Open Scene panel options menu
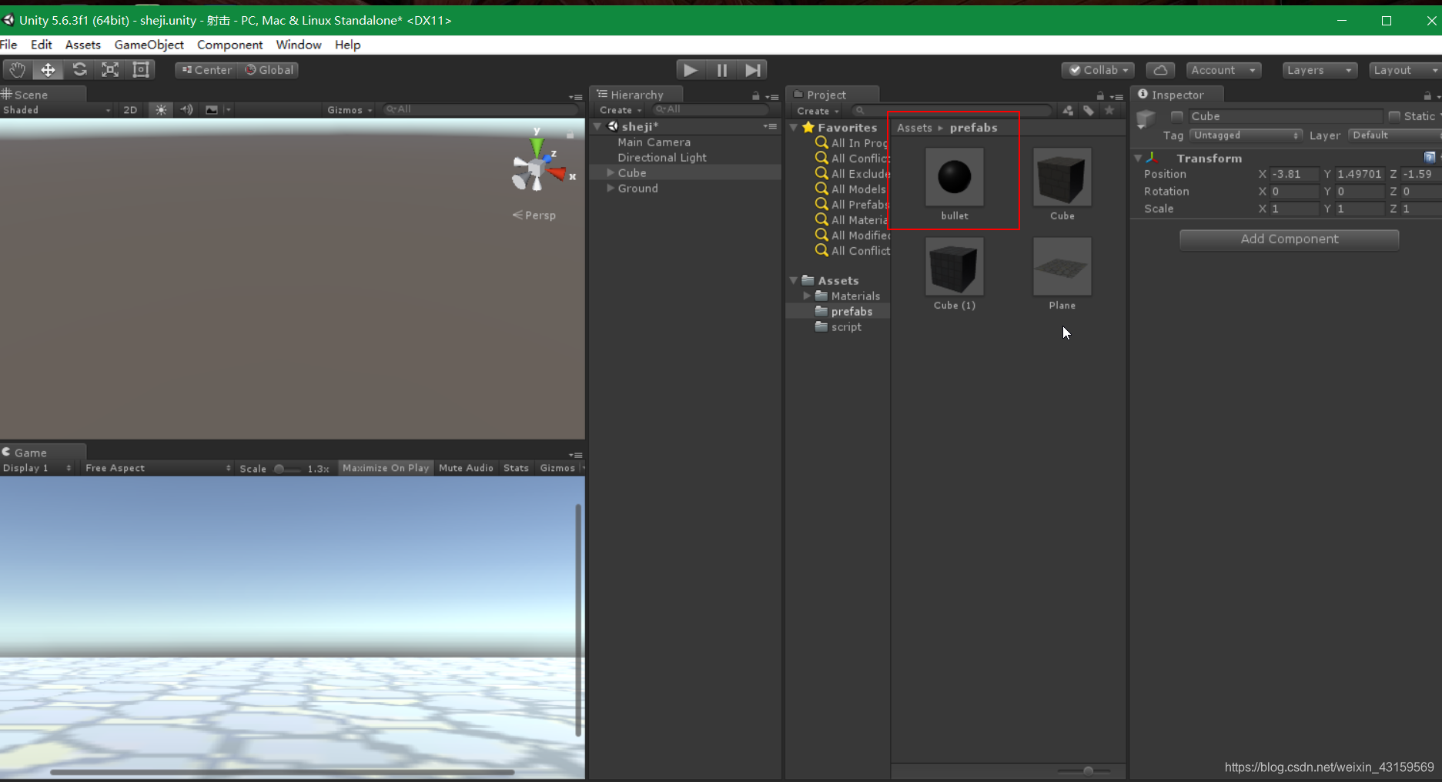1442x782 pixels. tap(575, 97)
